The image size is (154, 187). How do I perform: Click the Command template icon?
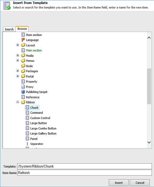click(x=27, y=112)
